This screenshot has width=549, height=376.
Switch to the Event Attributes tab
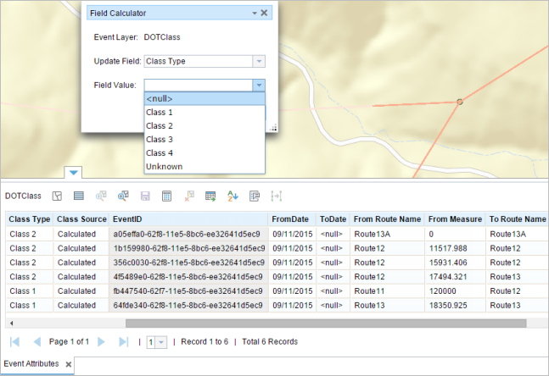click(x=31, y=363)
